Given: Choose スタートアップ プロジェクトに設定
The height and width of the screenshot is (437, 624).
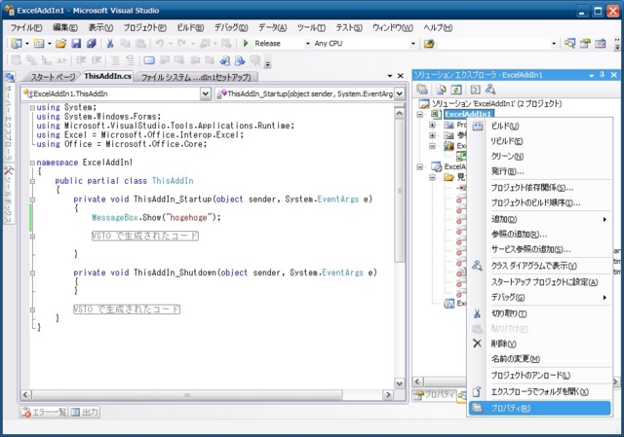Looking at the screenshot, I should (539, 282).
